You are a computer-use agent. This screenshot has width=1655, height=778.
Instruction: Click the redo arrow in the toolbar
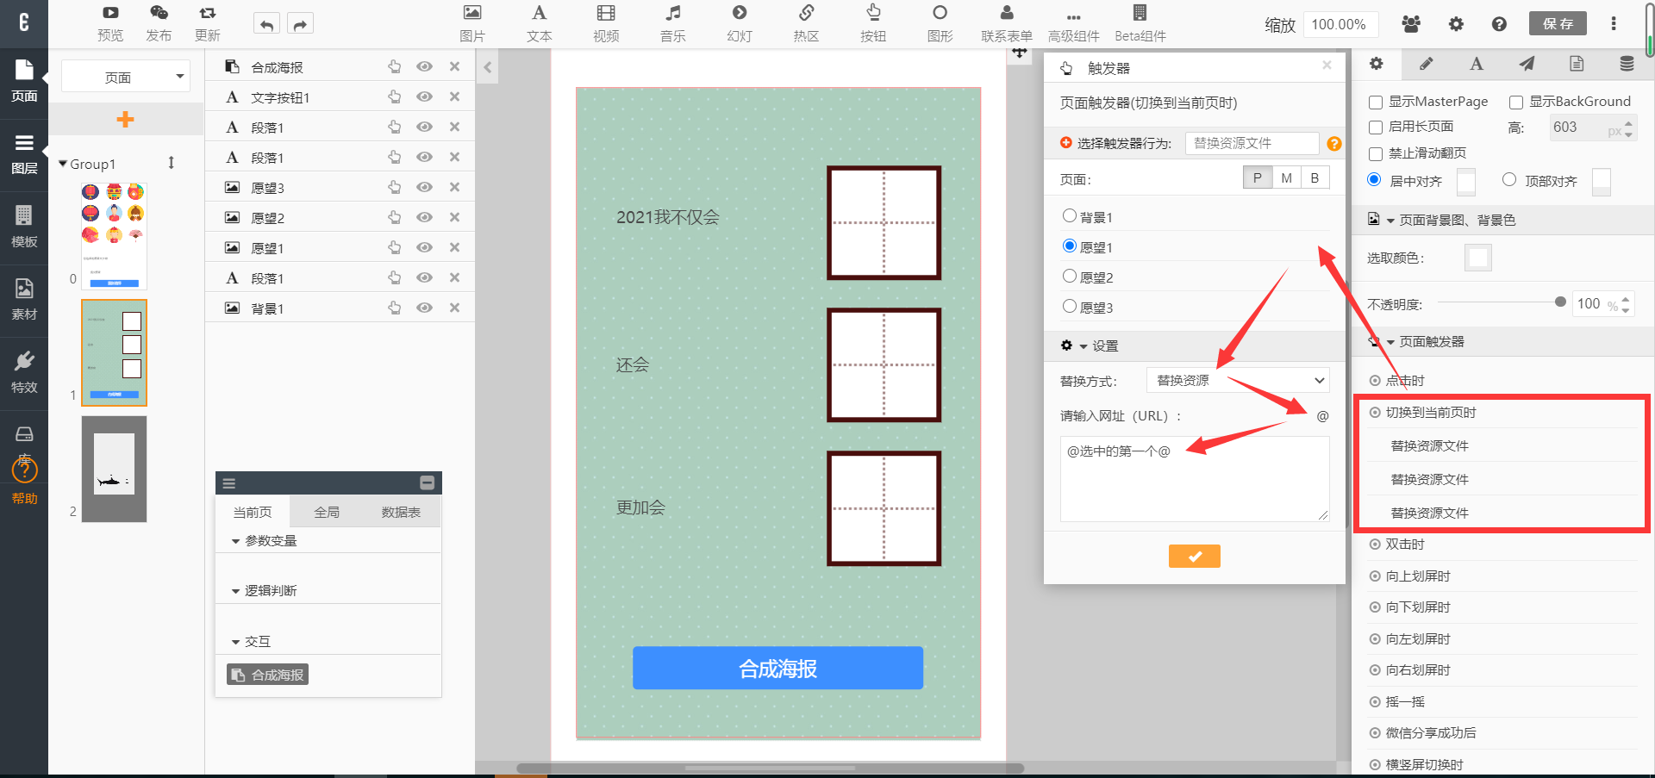pos(300,25)
